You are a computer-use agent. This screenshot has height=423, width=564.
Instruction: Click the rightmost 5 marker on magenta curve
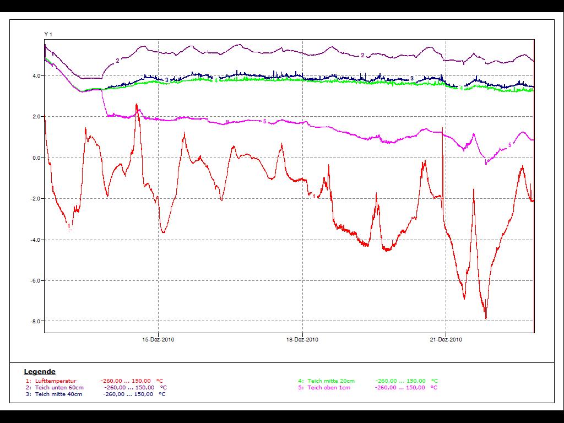(x=509, y=145)
